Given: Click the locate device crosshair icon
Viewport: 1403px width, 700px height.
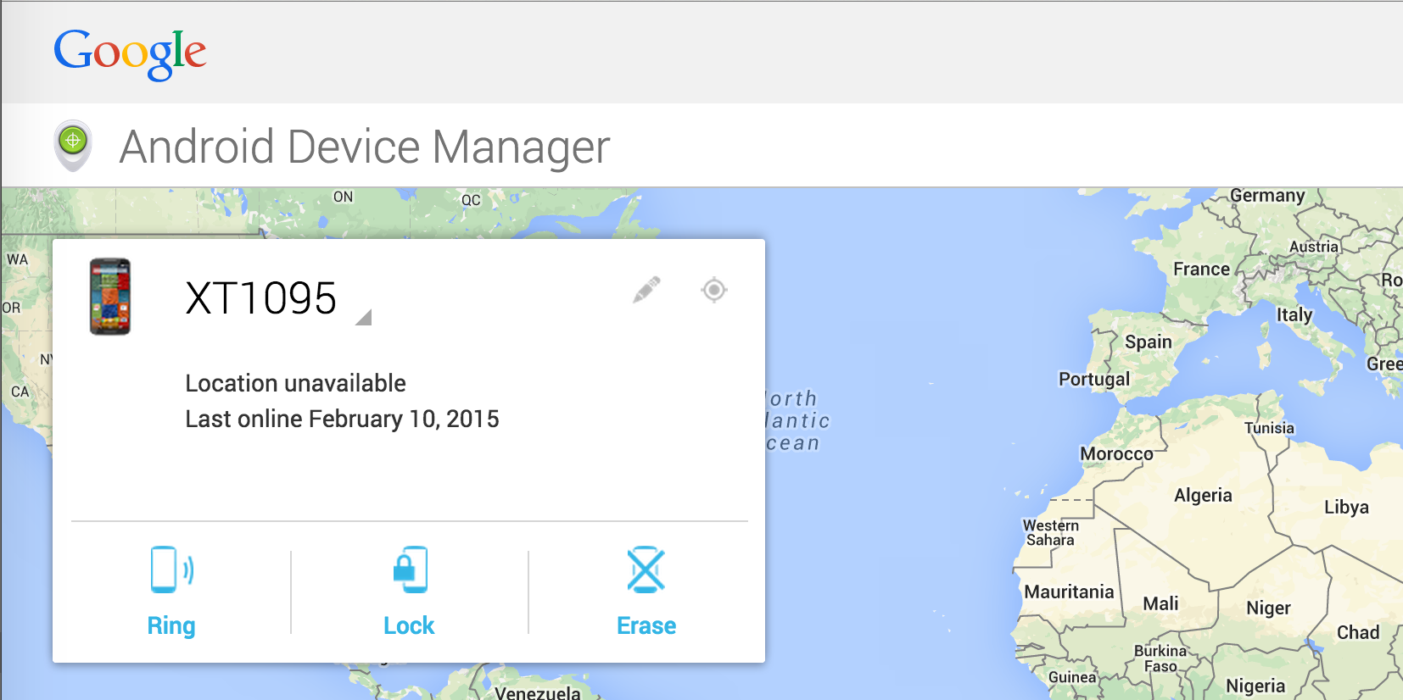Looking at the screenshot, I should coord(714,290).
